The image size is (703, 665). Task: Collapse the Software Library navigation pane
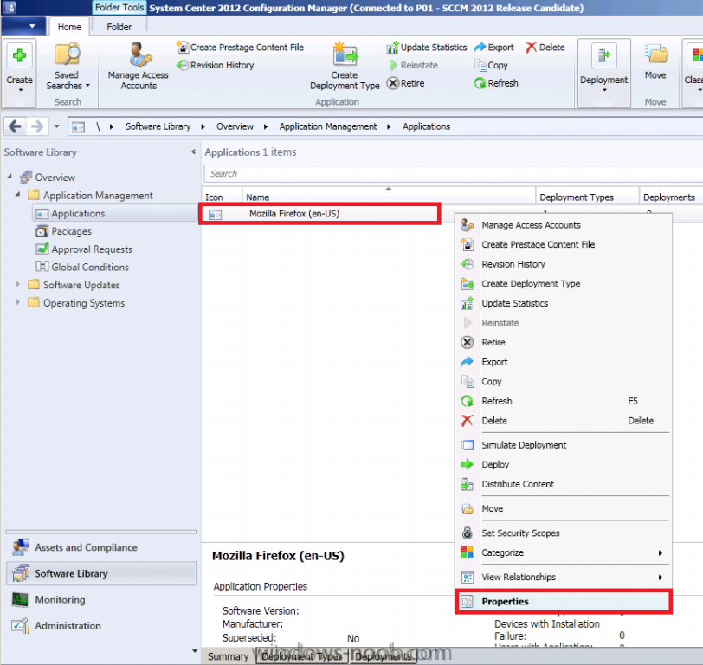click(193, 152)
